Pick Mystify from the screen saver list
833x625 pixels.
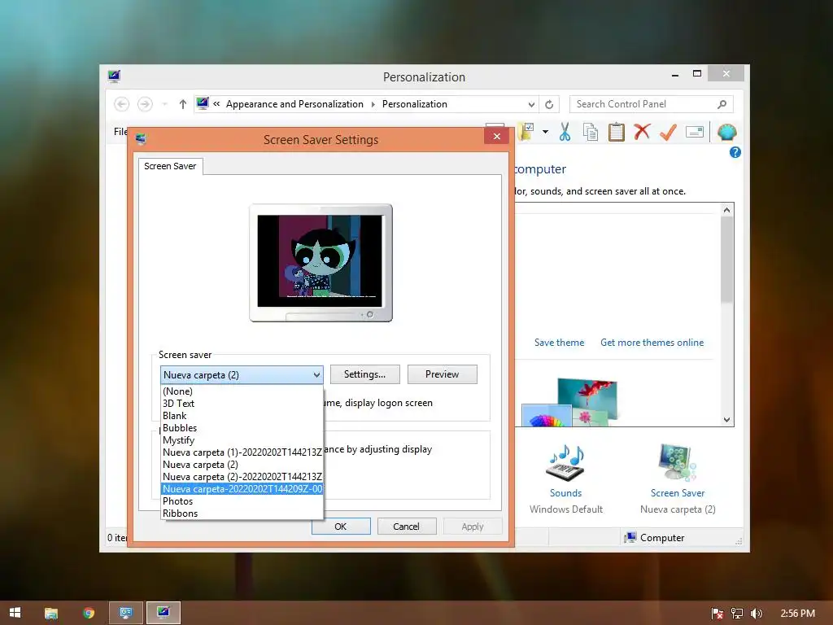tap(242, 440)
